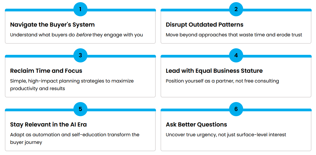Click the italic word before in card one

(84, 35)
